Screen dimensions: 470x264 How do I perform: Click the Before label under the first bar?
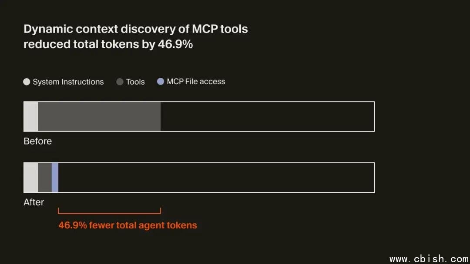[x=38, y=142]
